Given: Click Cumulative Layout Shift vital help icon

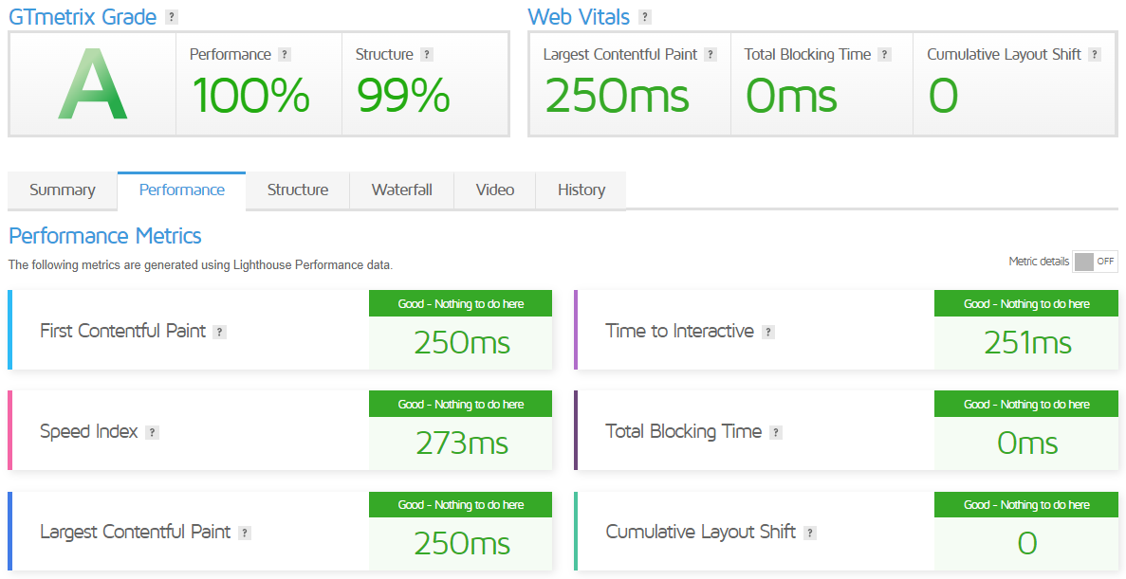Looking at the screenshot, I should tap(1095, 55).
